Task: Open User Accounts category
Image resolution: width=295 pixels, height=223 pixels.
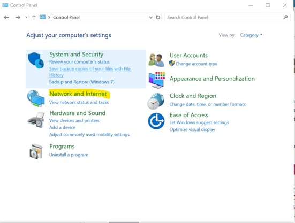Action: pos(188,55)
